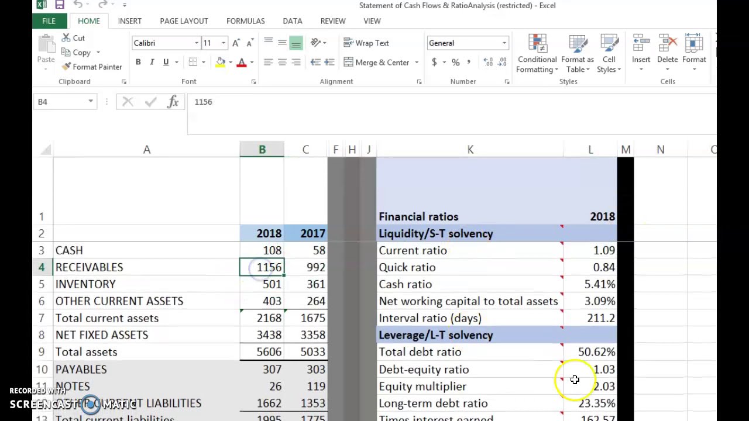Click Format cells button
The width and height of the screenshot is (749, 421).
pos(694,53)
